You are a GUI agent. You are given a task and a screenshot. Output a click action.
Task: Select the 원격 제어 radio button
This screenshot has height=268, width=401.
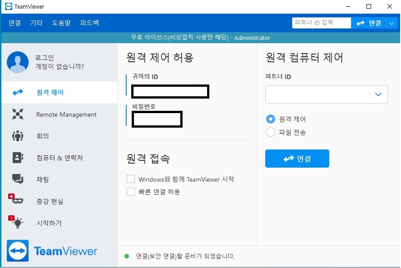pos(271,119)
